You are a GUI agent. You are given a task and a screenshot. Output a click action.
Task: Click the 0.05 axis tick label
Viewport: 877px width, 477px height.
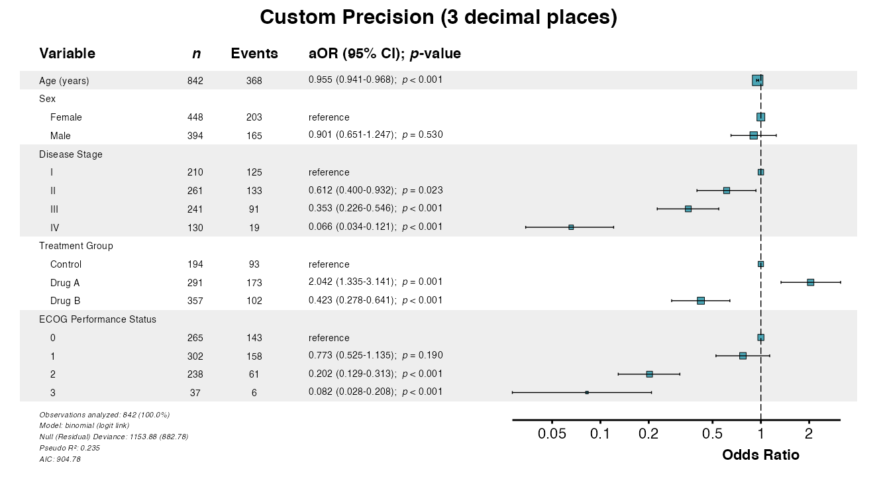coord(552,434)
